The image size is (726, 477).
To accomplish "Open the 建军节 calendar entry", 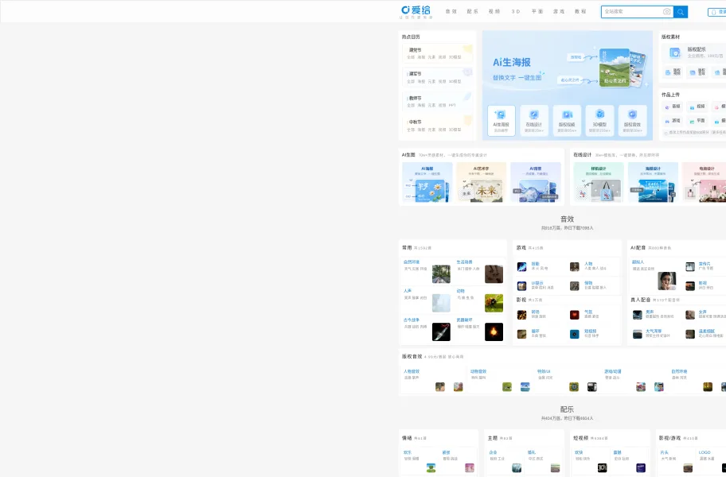I will click(x=415, y=74).
